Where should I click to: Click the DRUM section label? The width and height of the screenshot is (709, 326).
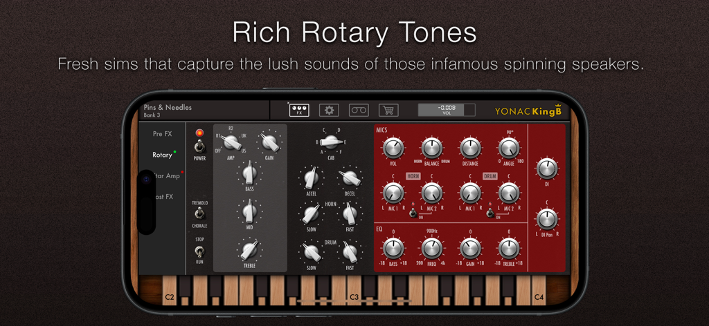tap(490, 176)
